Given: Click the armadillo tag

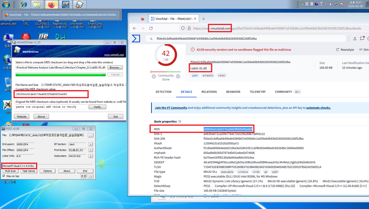Looking at the screenshot, I should (x=208, y=75).
